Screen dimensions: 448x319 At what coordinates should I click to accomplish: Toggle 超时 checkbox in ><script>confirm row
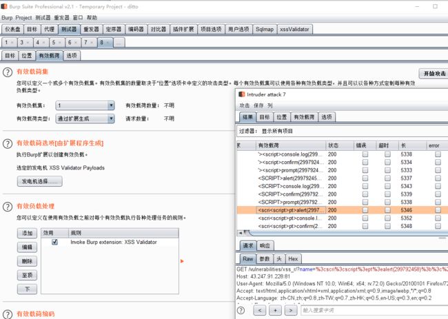point(387,162)
